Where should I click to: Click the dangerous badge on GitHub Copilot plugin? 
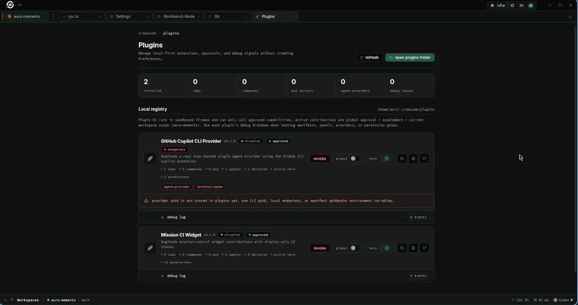(x=174, y=150)
